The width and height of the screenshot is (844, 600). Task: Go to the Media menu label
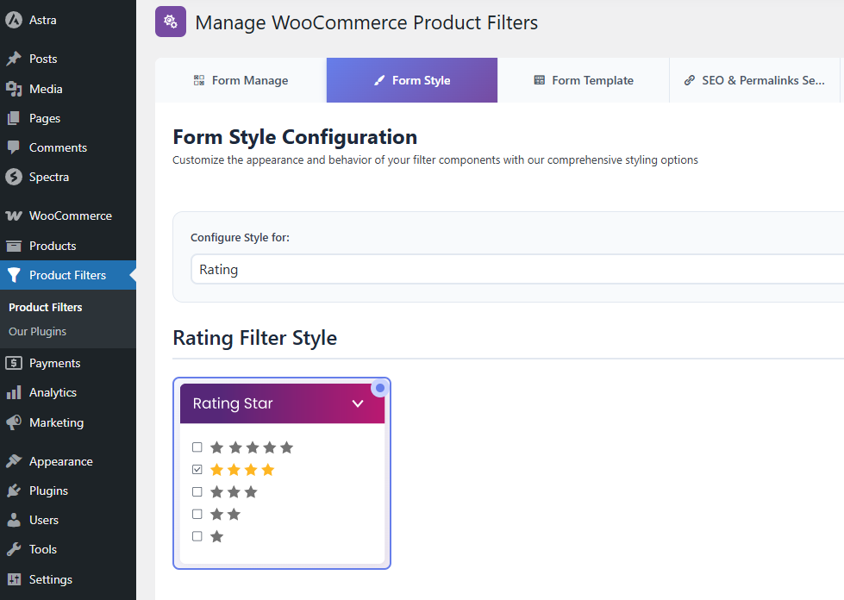[x=46, y=89]
